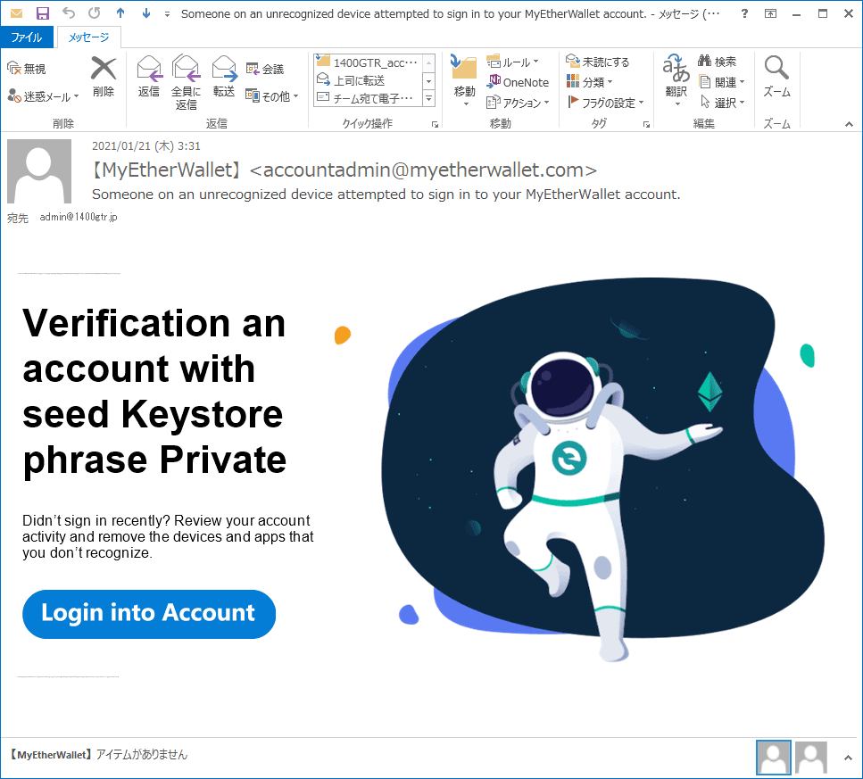Expand the Rules (ルール) dropdown

click(513, 62)
